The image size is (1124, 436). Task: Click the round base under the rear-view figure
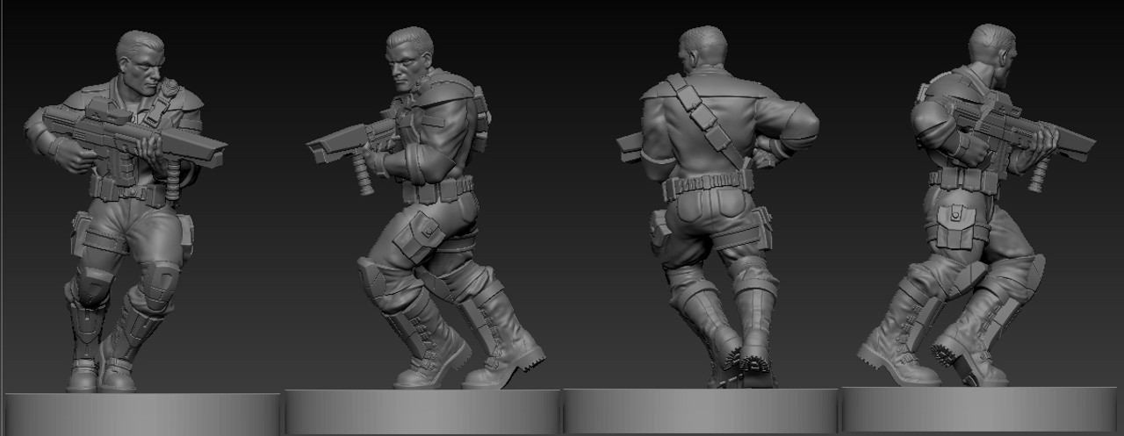701,411
